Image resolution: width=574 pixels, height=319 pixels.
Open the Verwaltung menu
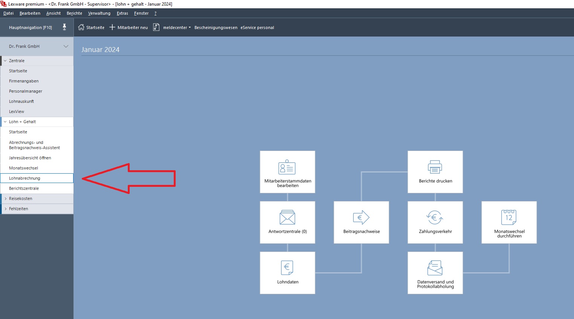pos(99,13)
